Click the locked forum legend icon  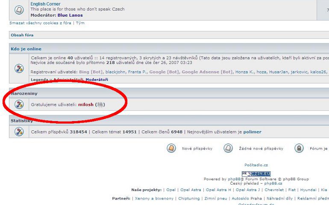click(x=299, y=148)
